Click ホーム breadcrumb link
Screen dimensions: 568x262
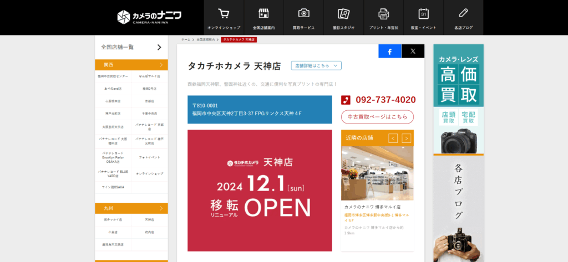tap(186, 39)
